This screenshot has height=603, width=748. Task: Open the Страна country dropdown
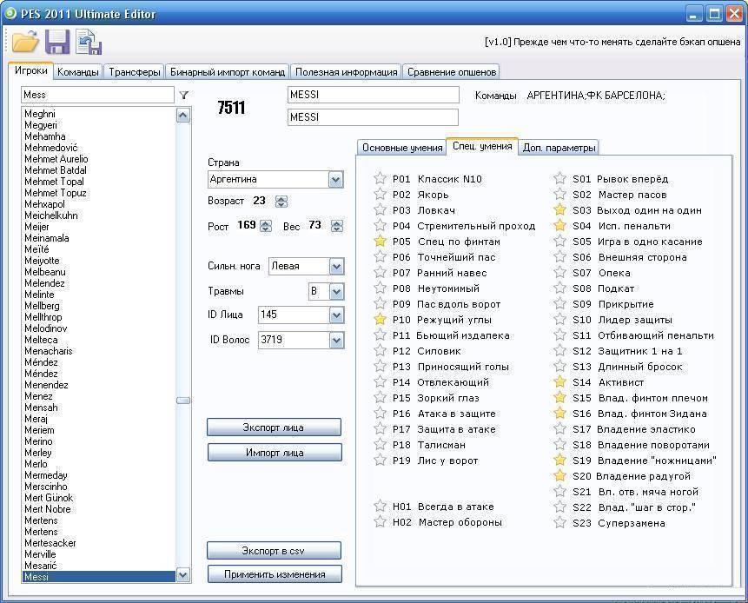pos(336,179)
